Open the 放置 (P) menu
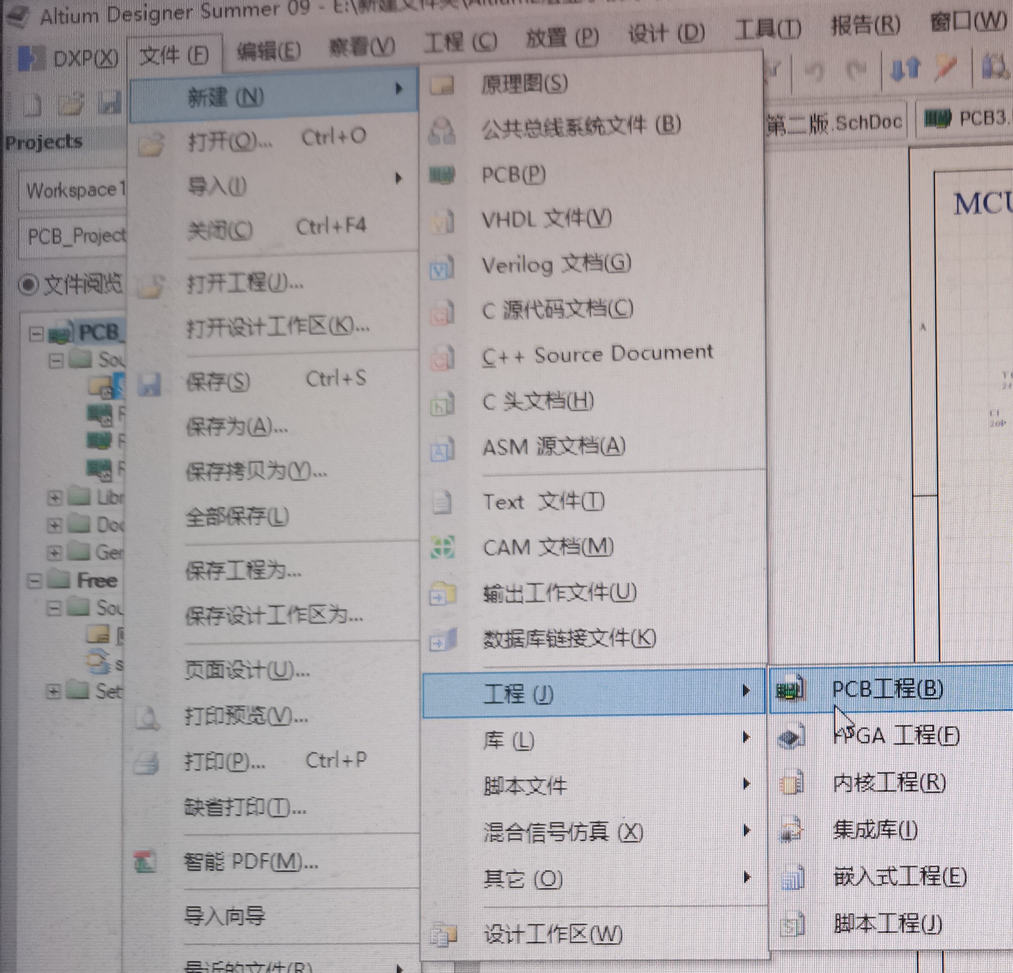This screenshot has height=973, width=1013. (562, 37)
